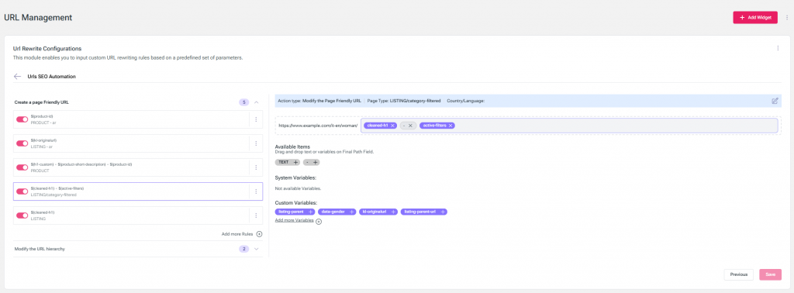
Task: Click the base URL https://www.example.com/it-en/woman/
Action: (x=318, y=126)
